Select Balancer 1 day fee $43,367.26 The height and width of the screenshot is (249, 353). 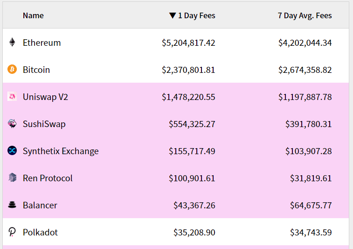click(194, 205)
